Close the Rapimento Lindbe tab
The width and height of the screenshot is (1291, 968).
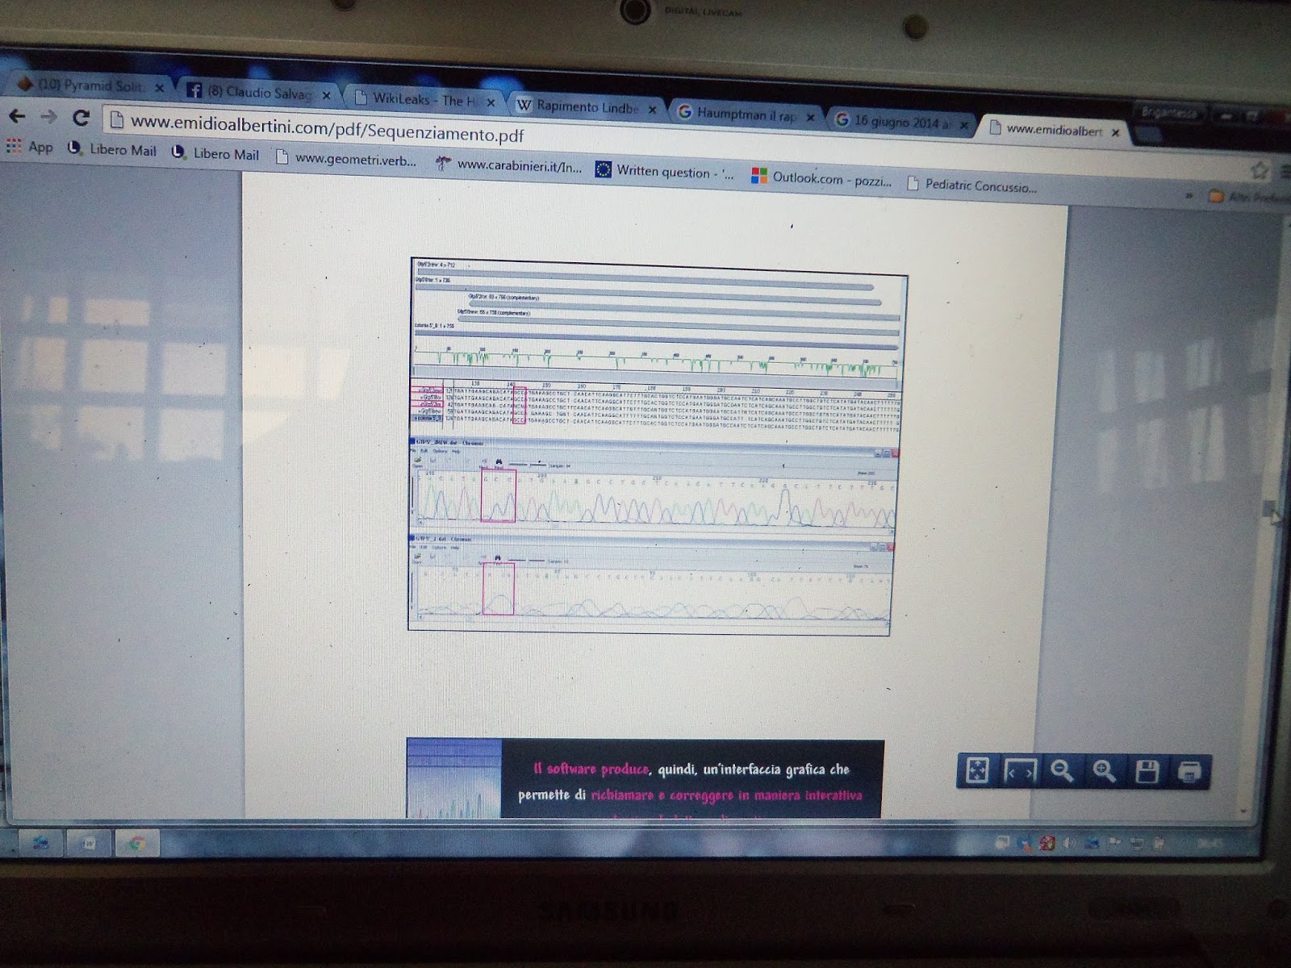(x=652, y=110)
